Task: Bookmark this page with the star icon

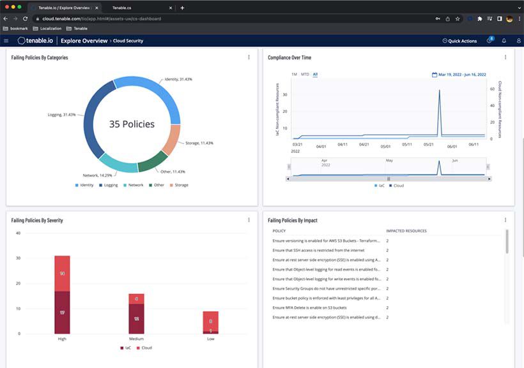Action: (x=458, y=18)
